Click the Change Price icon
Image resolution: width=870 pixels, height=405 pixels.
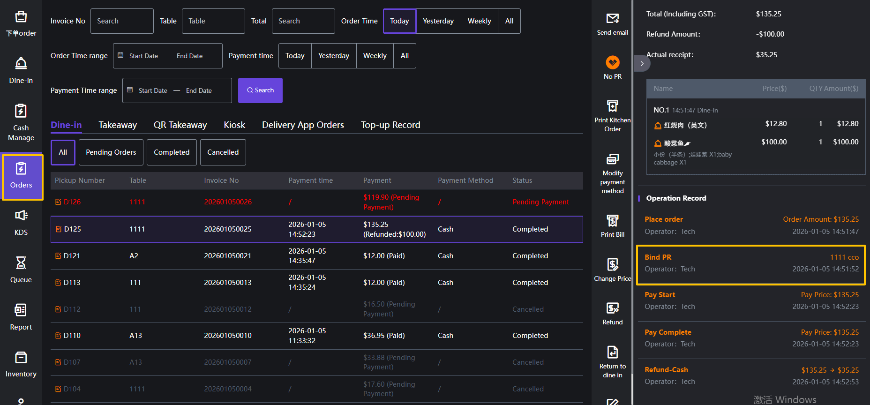(x=612, y=265)
